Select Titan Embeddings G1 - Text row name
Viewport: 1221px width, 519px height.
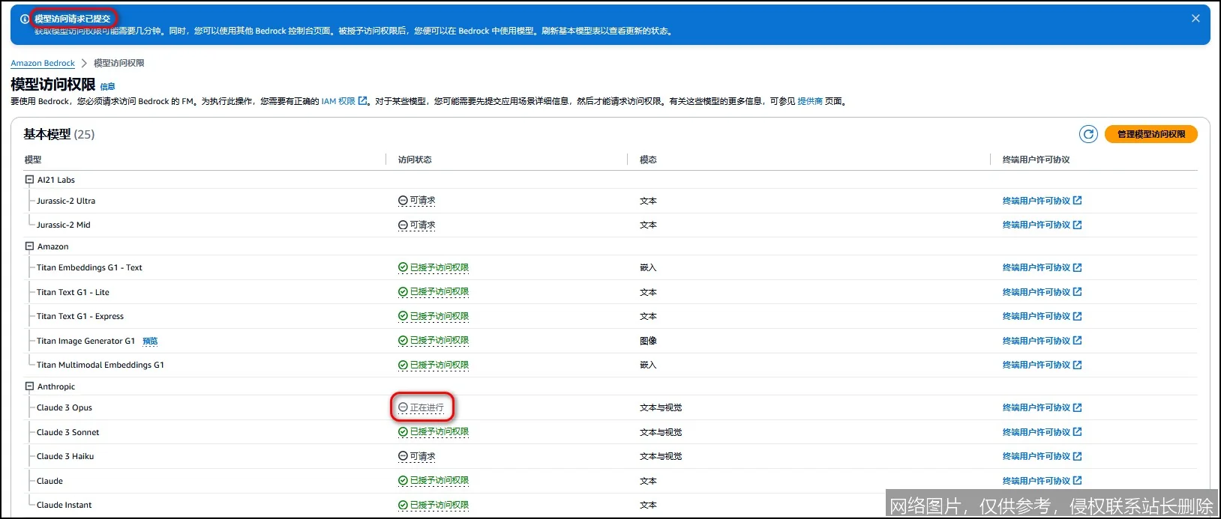[x=89, y=267]
